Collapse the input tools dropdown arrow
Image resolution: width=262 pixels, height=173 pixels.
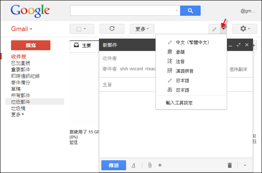click(223, 29)
